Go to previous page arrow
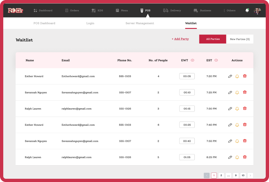269x182 pixels. pyautogui.click(x=206, y=175)
